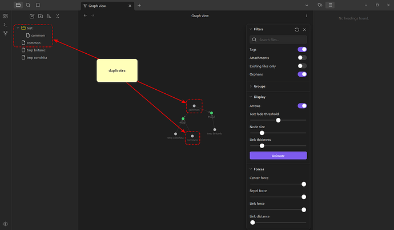394x230 pixels.
Task: Click the Animate button
Action: [278, 156]
